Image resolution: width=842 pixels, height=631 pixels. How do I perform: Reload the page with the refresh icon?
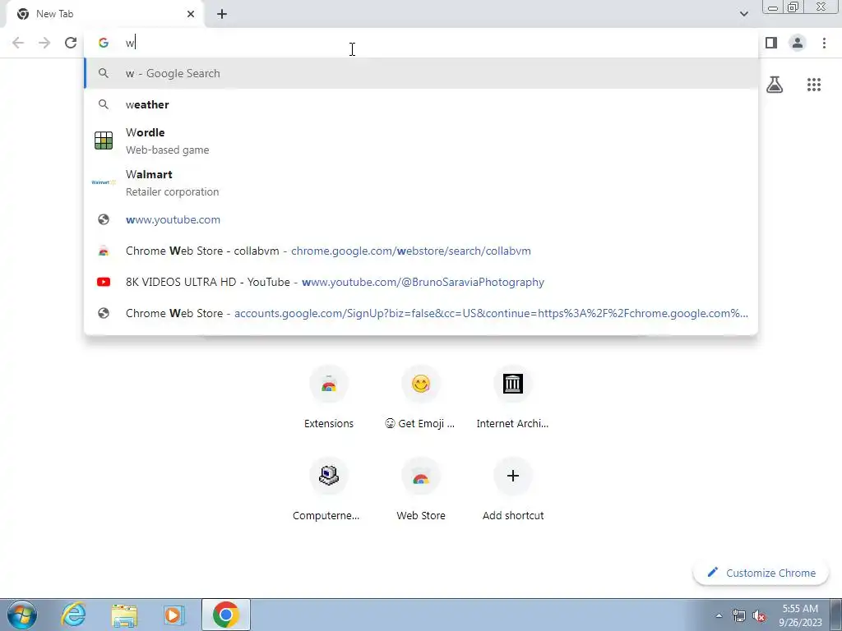tap(71, 43)
